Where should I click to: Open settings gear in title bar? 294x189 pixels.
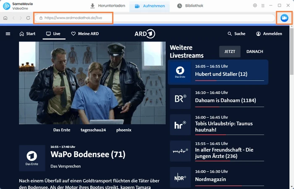coord(255,5)
